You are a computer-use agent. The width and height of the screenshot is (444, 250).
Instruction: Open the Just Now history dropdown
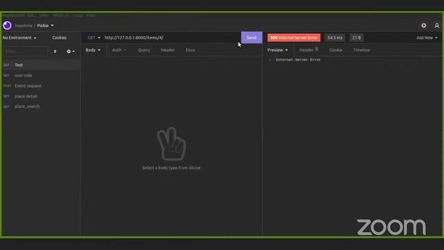(427, 37)
